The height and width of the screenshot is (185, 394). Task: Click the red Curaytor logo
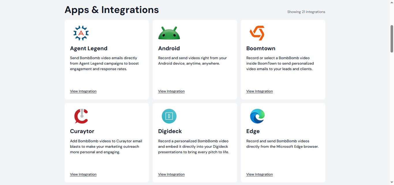coord(81,116)
